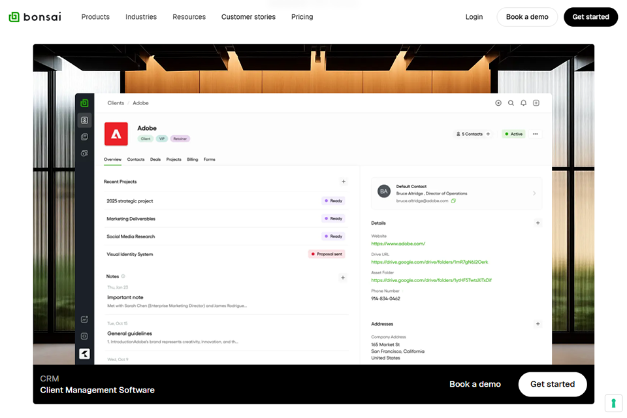
Task: Open the Marketing Deliverables project
Action: (x=225, y=219)
